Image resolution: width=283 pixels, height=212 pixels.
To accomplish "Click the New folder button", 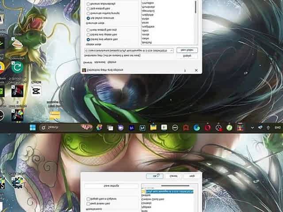I will 187,50.
